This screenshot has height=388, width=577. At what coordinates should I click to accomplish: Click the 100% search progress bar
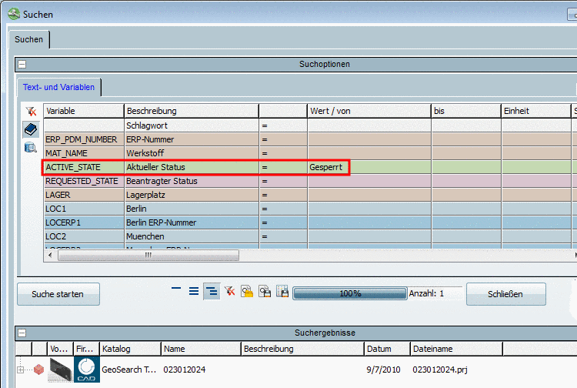pos(350,293)
